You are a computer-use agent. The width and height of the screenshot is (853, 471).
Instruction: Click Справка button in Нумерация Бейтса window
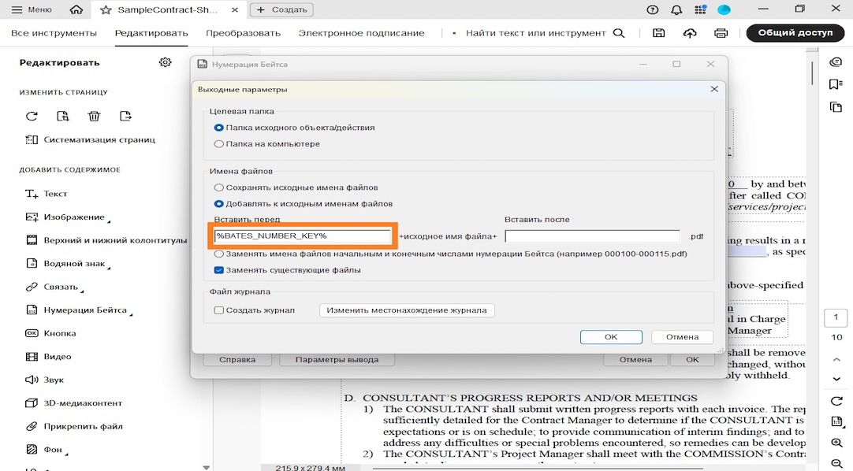pyautogui.click(x=237, y=360)
